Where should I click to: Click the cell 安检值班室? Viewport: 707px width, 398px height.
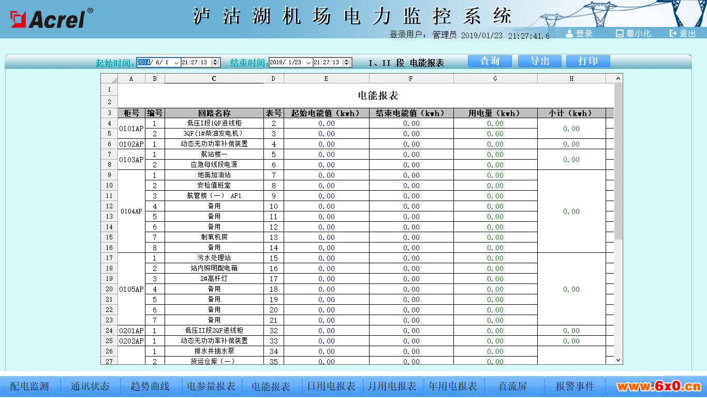pyautogui.click(x=214, y=186)
